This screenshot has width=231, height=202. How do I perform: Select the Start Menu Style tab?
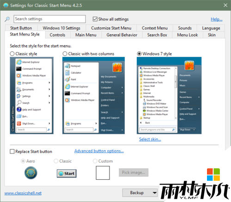pos(24,34)
